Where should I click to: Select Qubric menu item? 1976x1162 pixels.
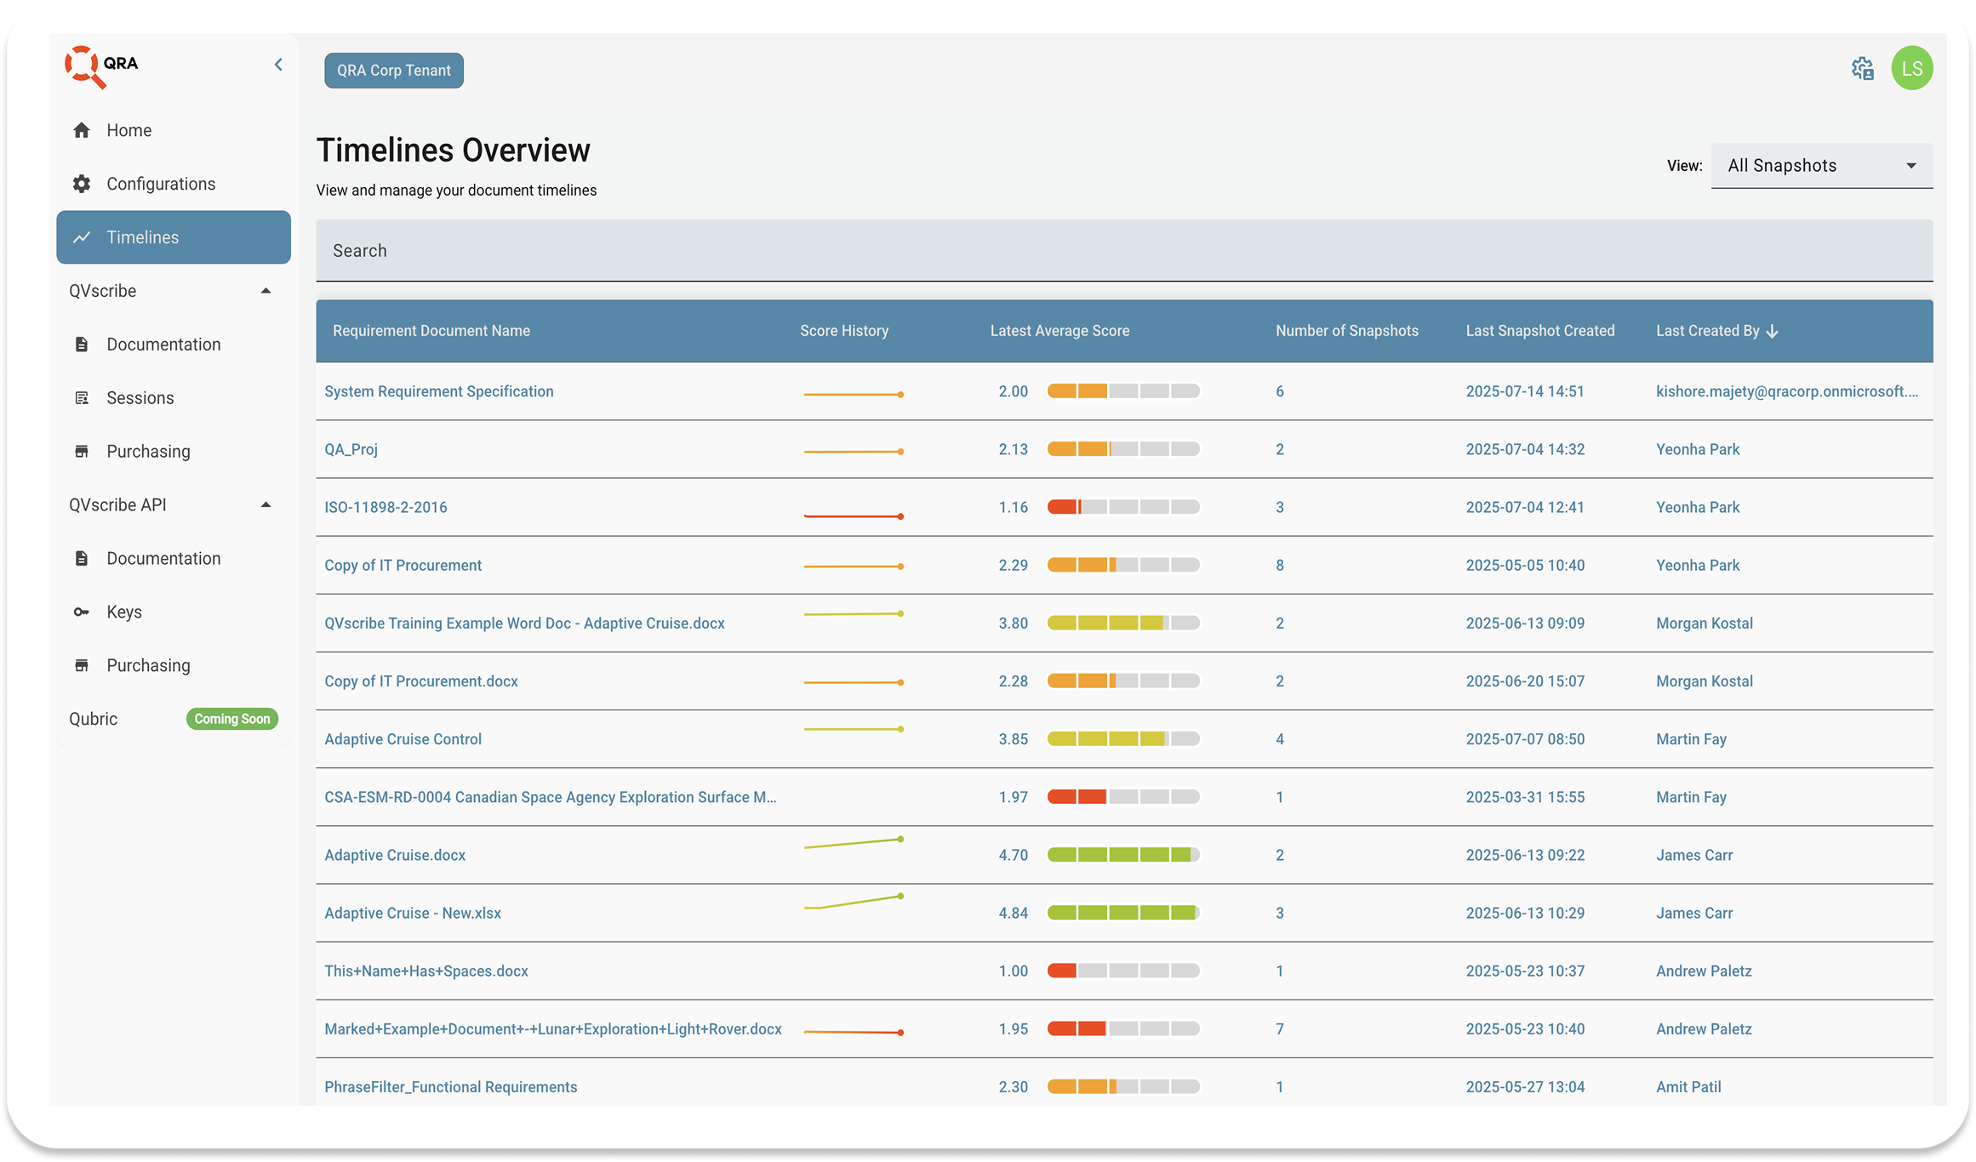tap(94, 719)
